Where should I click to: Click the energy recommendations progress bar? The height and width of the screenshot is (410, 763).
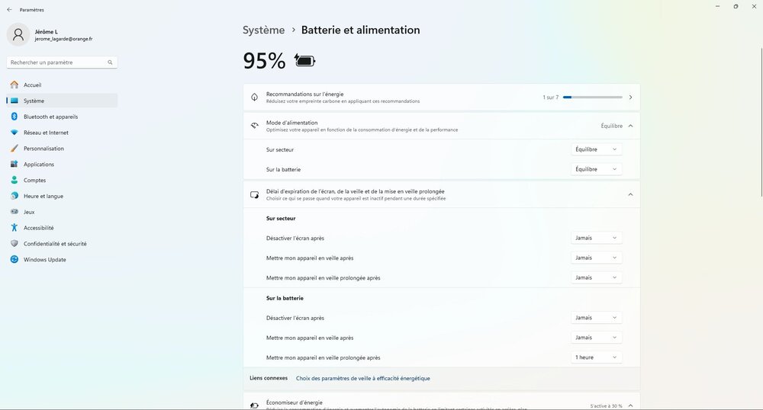592,98
